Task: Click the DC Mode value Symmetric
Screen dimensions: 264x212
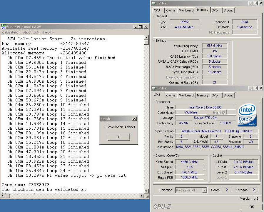Action: click(x=245, y=27)
